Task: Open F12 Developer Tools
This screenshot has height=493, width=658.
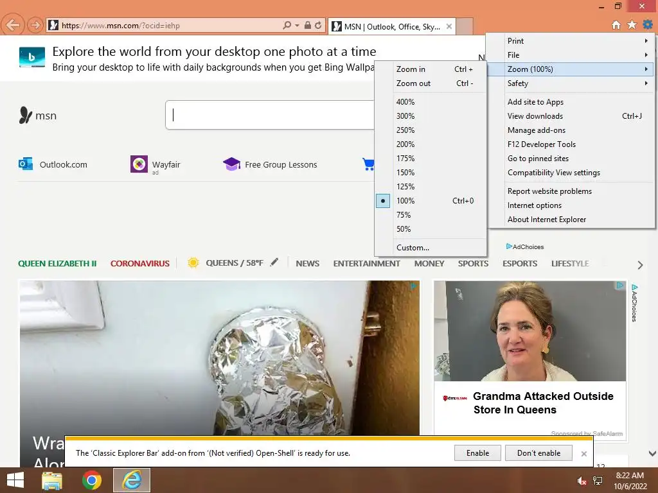Action: pyautogui.click(x=571, y=144)
